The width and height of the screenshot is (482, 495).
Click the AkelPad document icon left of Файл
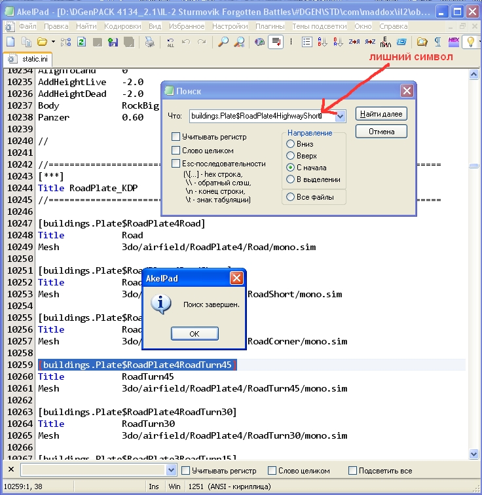click(x=9, y=26)
